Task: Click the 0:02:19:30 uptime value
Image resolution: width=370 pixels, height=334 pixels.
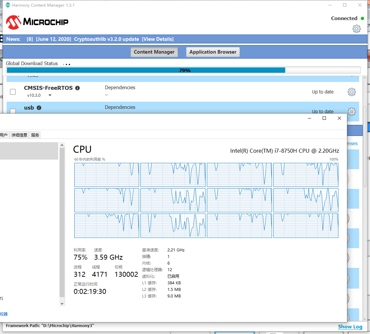Action: (x=90, y=292)
